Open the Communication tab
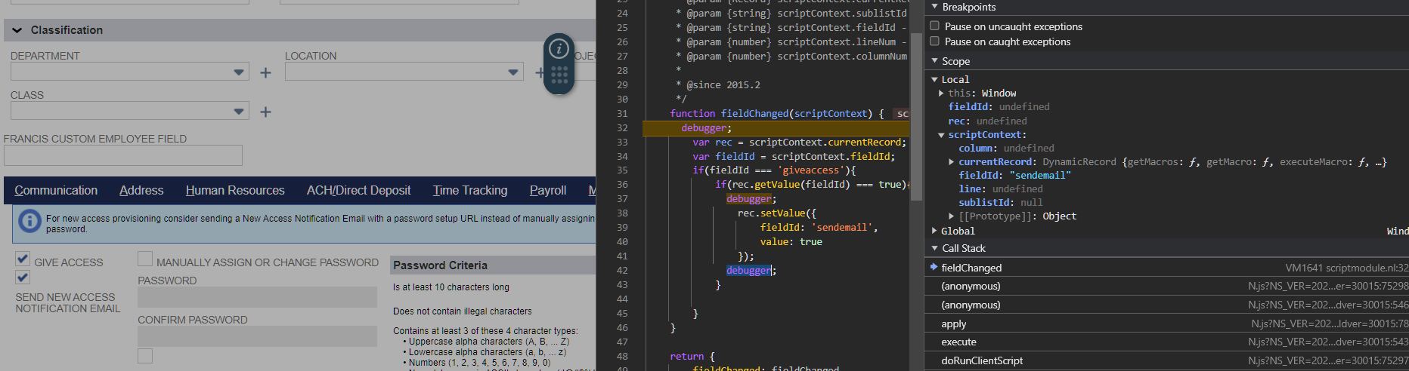This screenshot has height=371, width=1409. click(56, 191)
